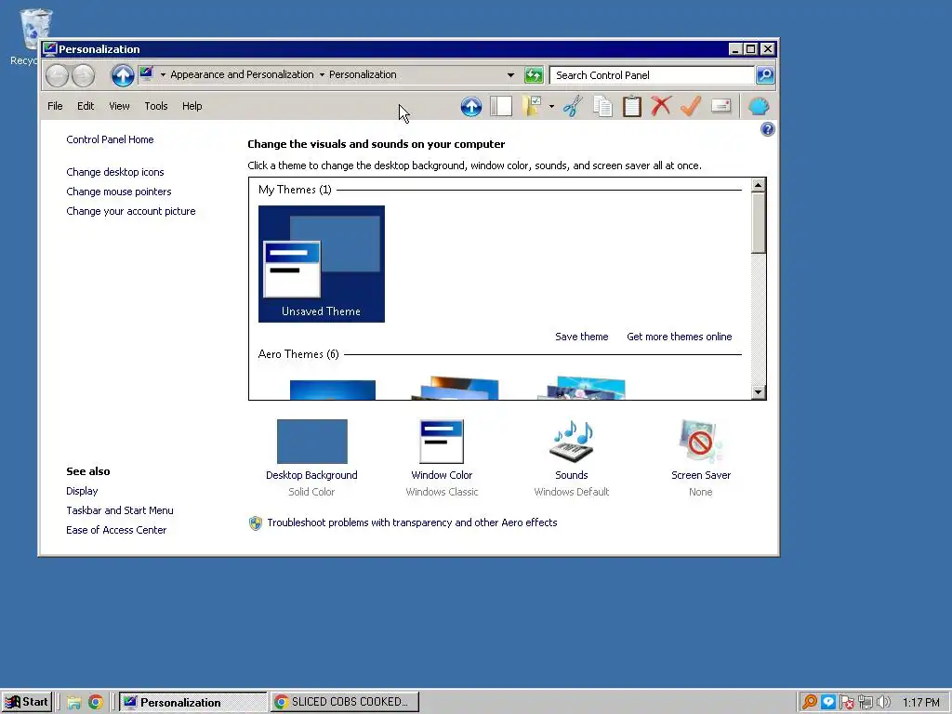Open the File menu
The height and width of the screenshot is (714, 952).
[x=55, y=106]
